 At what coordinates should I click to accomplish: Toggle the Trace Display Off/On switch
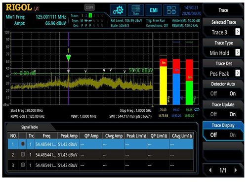tap(223, 135)
